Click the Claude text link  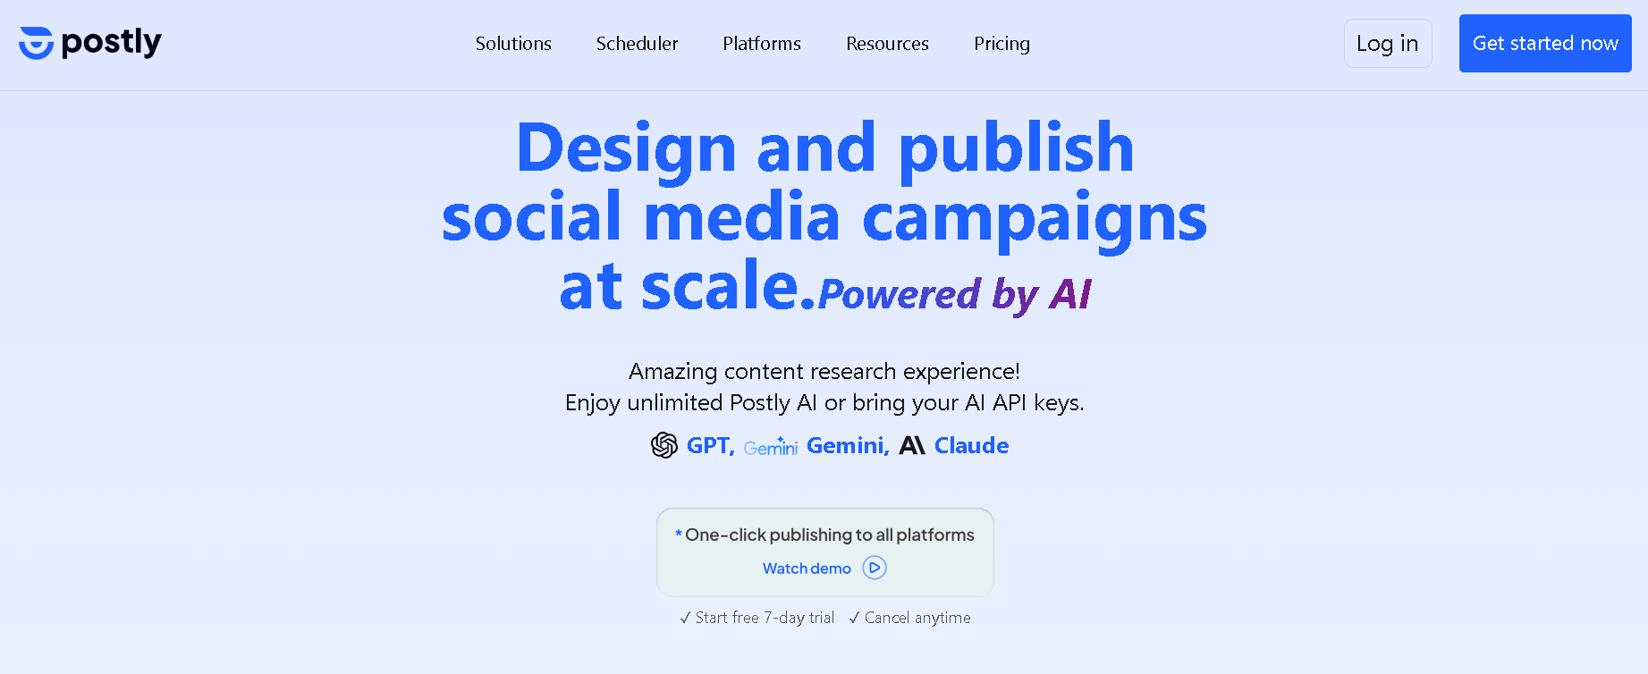[x=971, y=444]
